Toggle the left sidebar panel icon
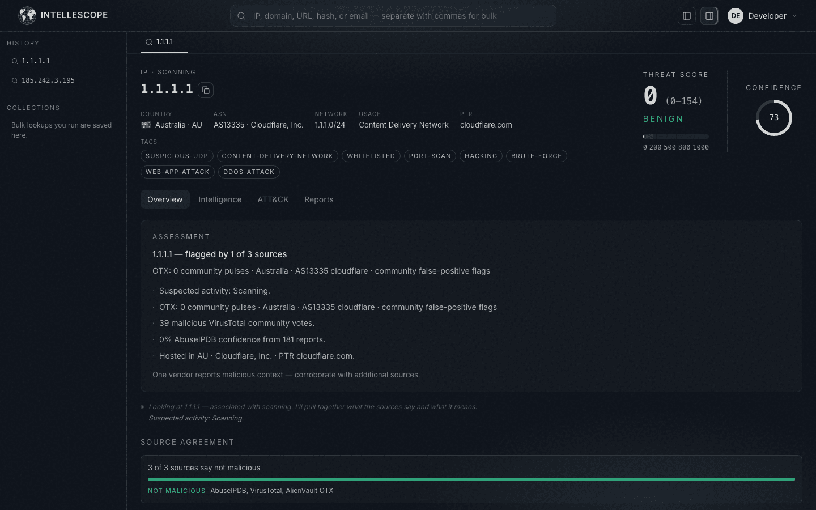The width and height of the screenshot is (816, 510). pos(687,16)
